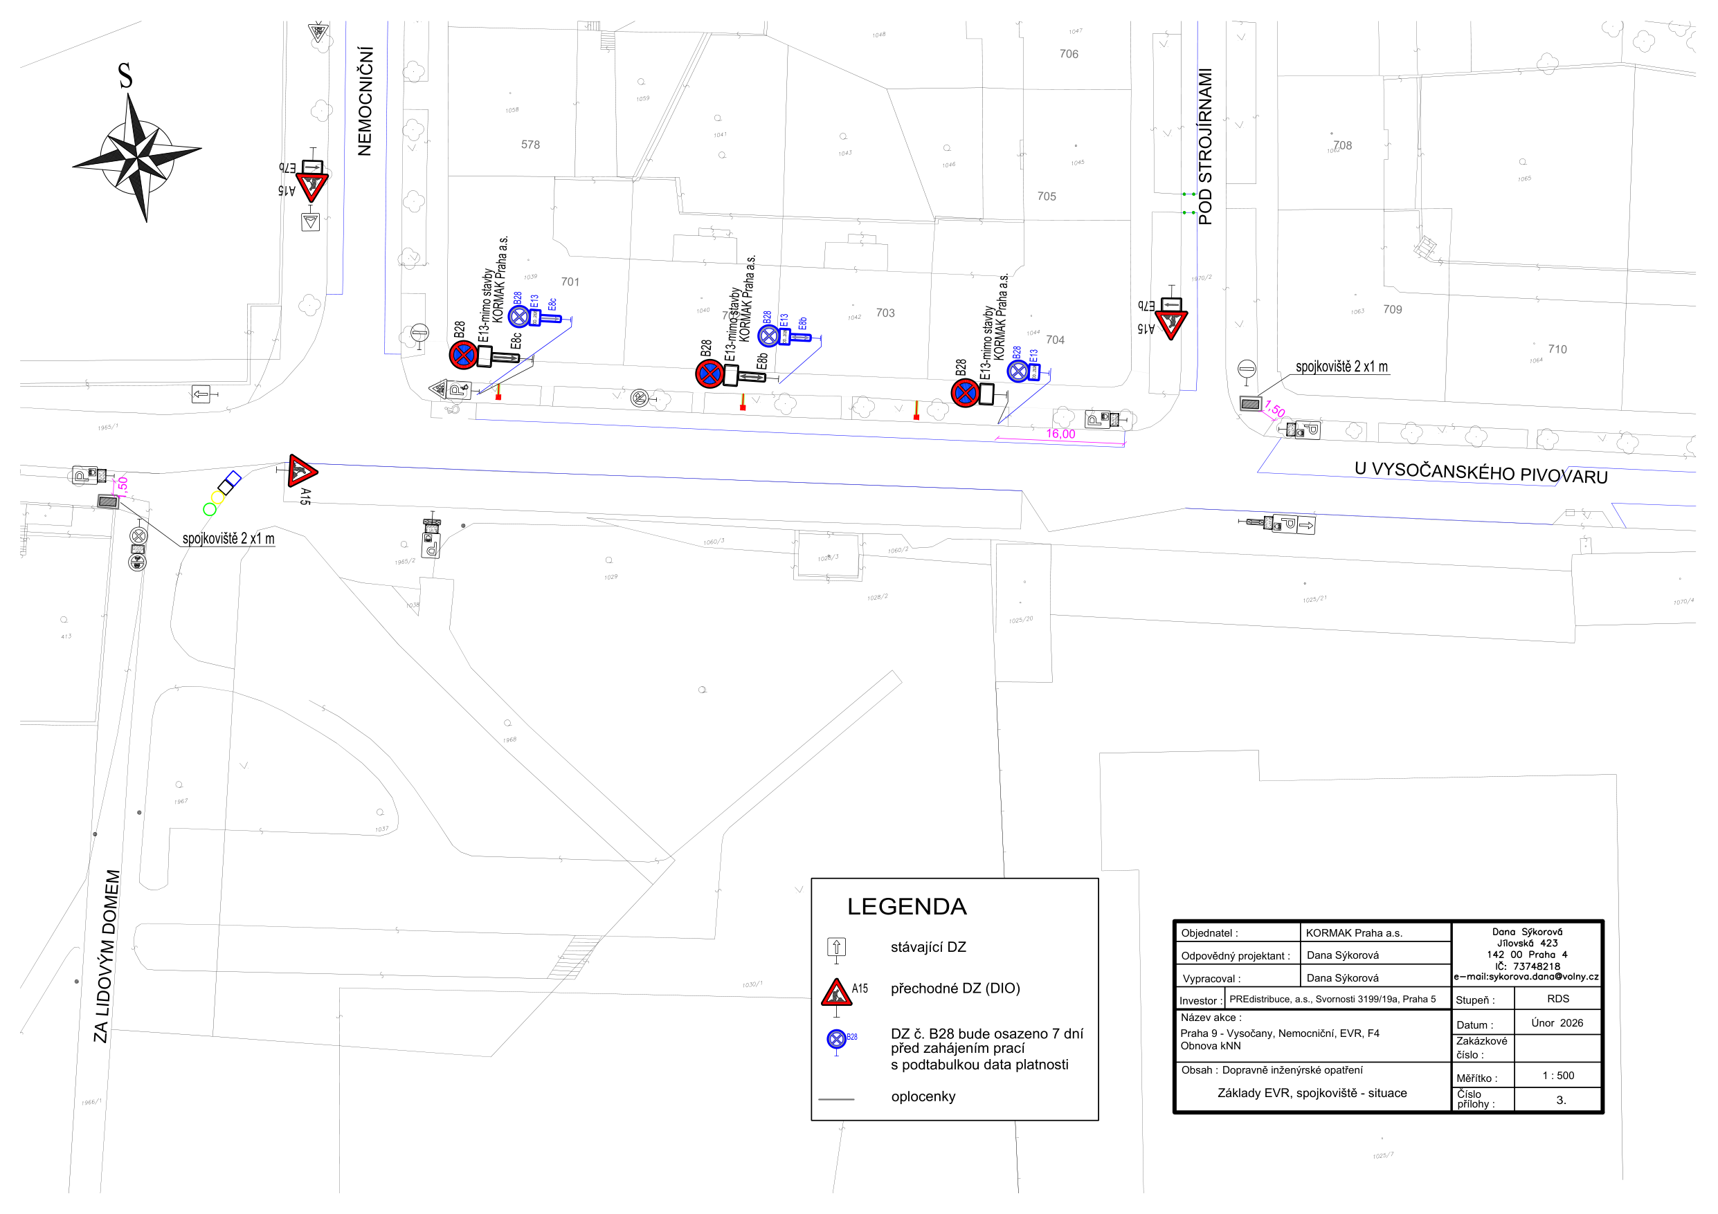Click the no-entry sign above right spojkoviště
Image resolution: width=1718 pixels, height=1214 pixels.
1247,369
